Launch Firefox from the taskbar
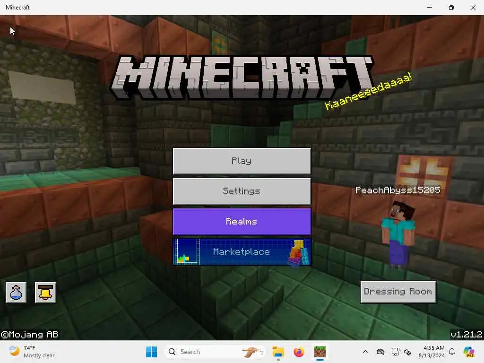This screenshot has height=363, width=484. pos(299,352)
